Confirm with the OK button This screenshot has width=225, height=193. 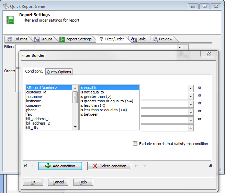tap(33, 182)
